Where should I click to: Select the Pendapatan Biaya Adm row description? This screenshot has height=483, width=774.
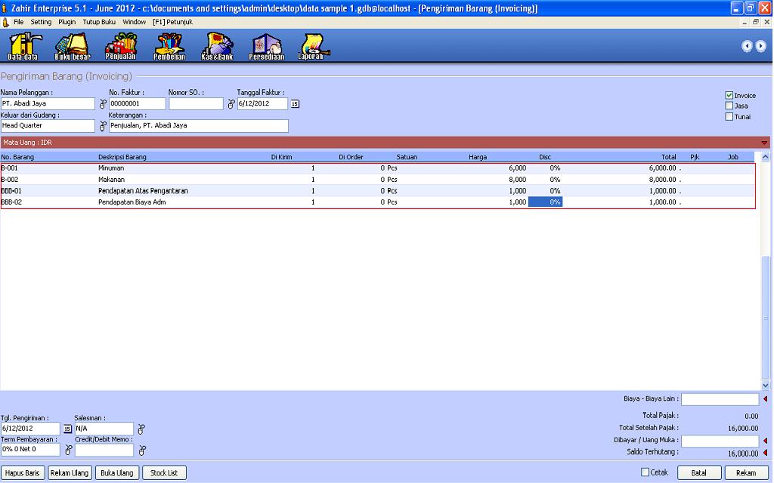point(132,202)
